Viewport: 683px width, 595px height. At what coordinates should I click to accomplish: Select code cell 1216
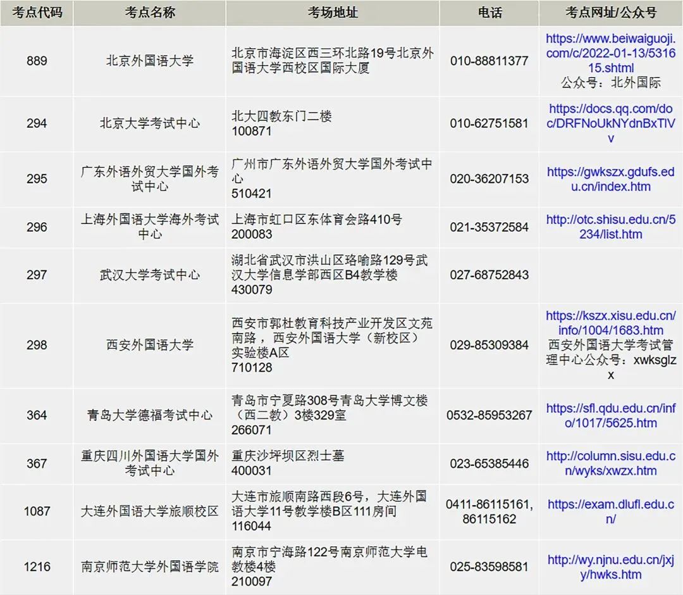click(x=37, y=567)
